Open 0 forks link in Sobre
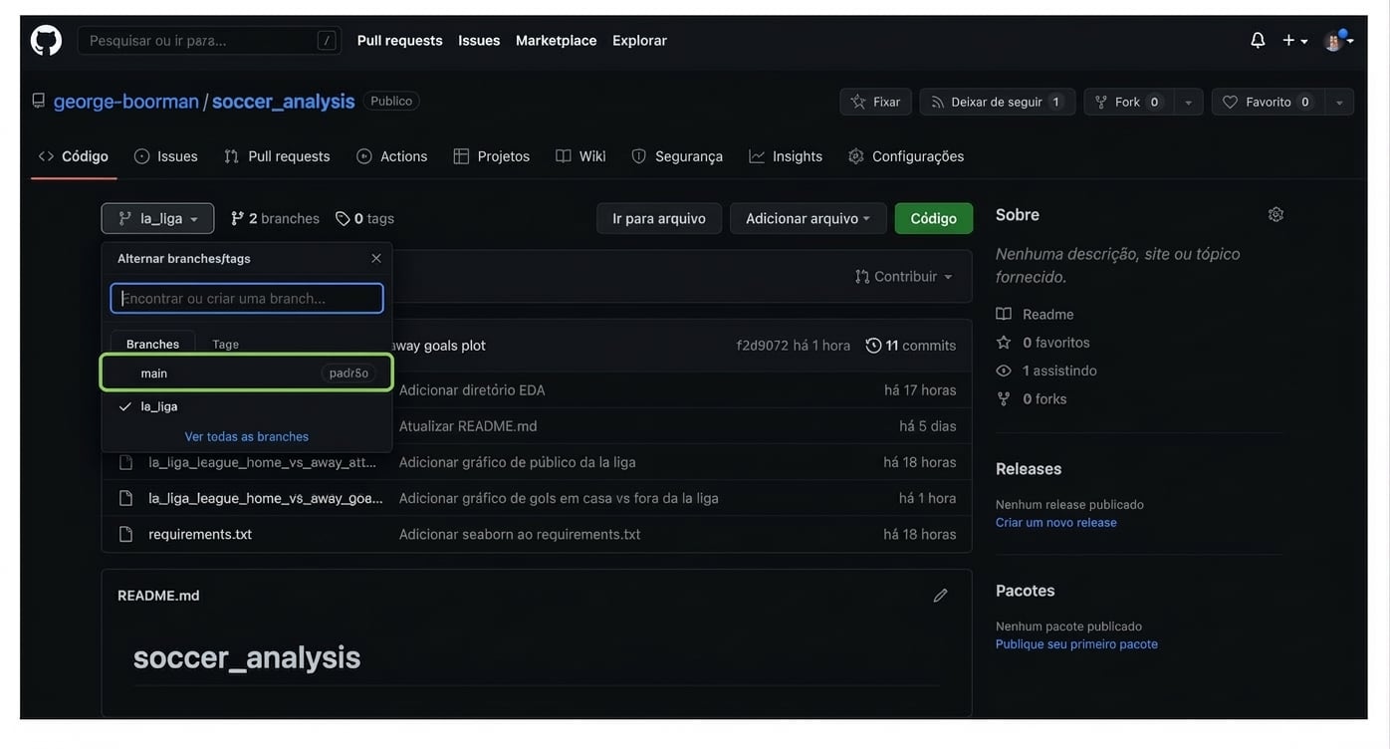Screen dimensions: 1390x749 [1032, 398]
